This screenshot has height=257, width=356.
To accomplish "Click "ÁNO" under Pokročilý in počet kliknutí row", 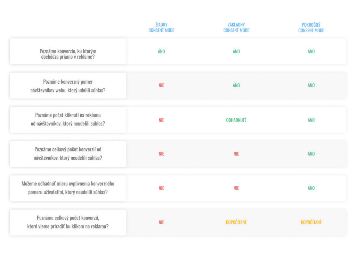I will coord(311,120).
